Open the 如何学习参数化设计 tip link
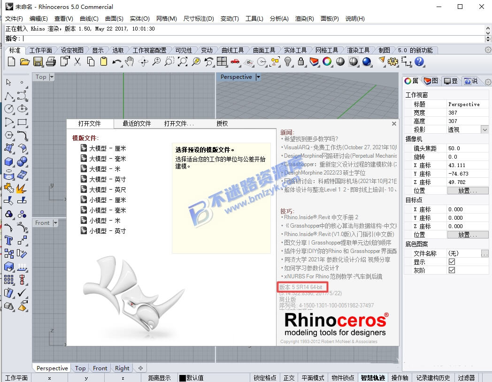Viewport: 492px width, 382px height. point(311,268)
